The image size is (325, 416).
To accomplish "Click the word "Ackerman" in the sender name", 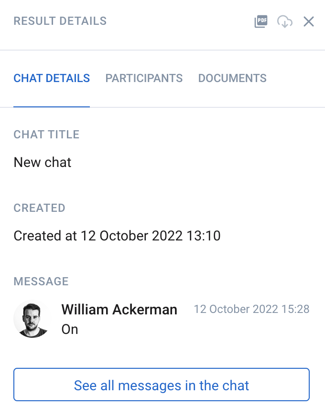I will tap(145, 309).
